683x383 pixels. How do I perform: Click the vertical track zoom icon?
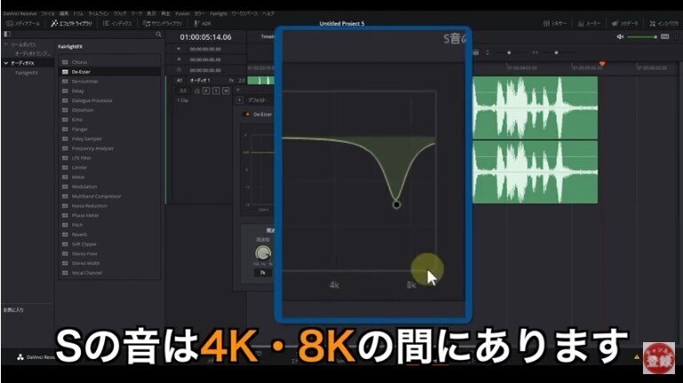pos(487,52)
